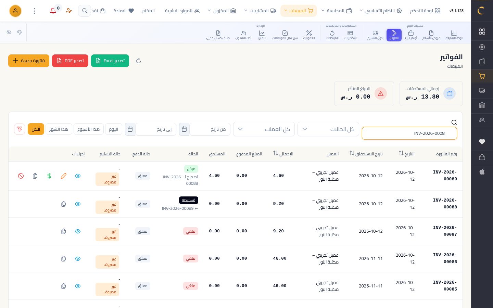The width and height of the screenshot is (493, 308).
Task: Toggle the hide-toolbar eye-slash icon
Action: click(x=9, y=32)
